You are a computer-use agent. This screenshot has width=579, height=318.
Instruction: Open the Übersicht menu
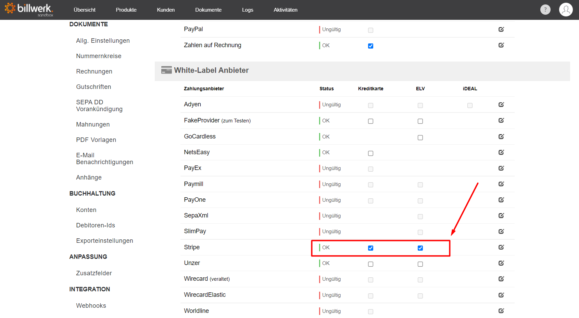click(85, 10)
